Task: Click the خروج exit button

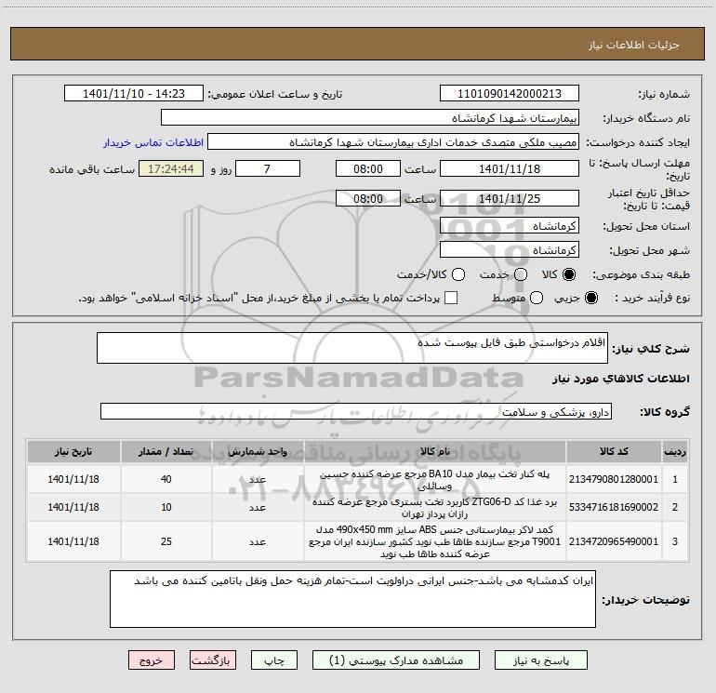Action: tap(152, 660)
